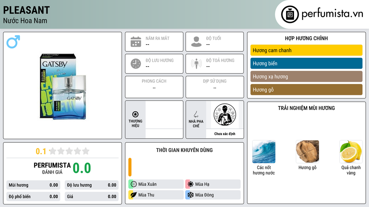Click the Thời gian khuyên dùng heading
The height and width of the screenshot is (207, 369).
tap(184, 150)
